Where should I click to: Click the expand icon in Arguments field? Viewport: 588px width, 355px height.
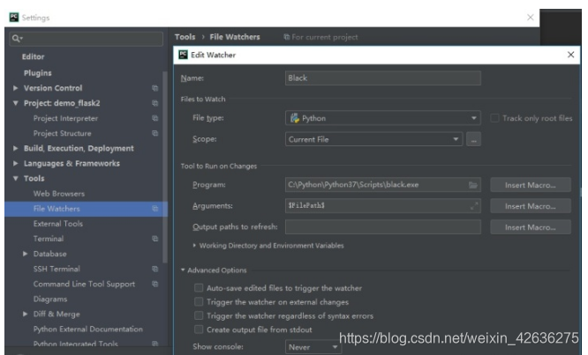click(474, 206)
